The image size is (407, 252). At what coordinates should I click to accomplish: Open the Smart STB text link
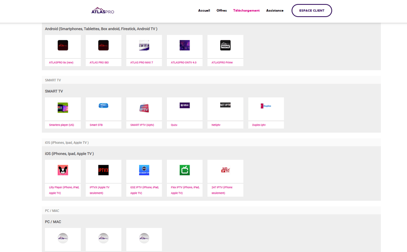(x=96, y=125)
